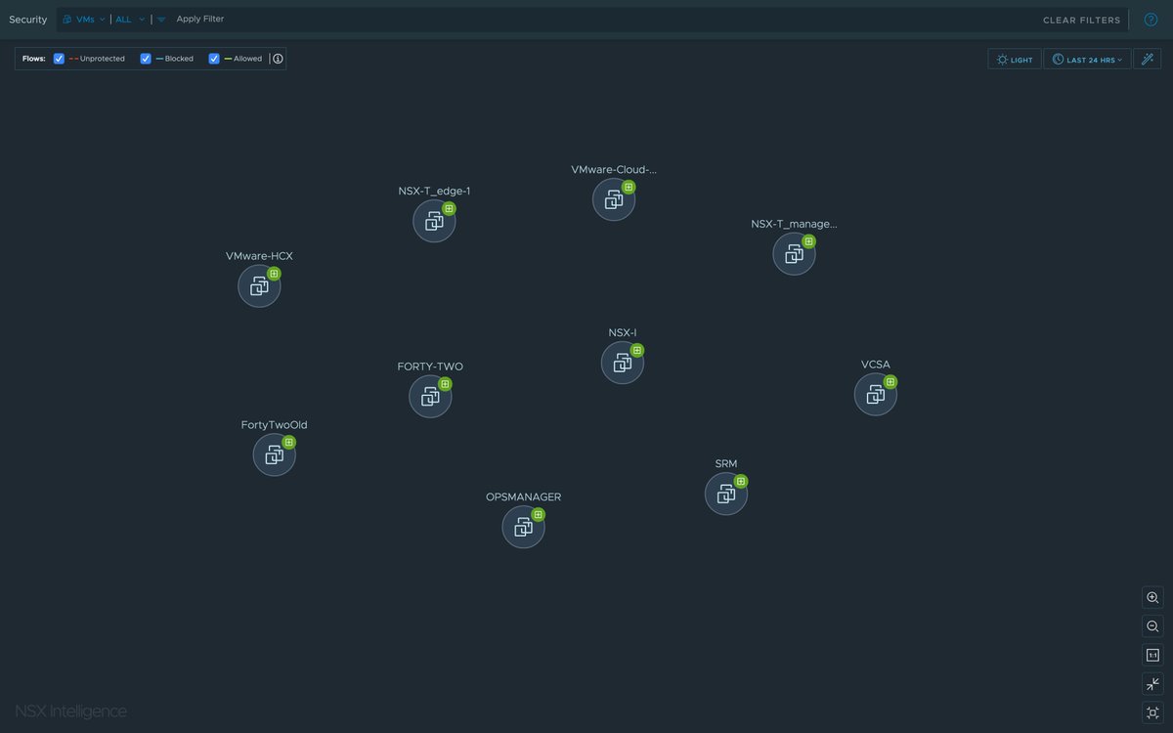This screenshot has width=1173, height=733.
Task: Click the NSX-I node label
Action: click(x=623, y=332)
